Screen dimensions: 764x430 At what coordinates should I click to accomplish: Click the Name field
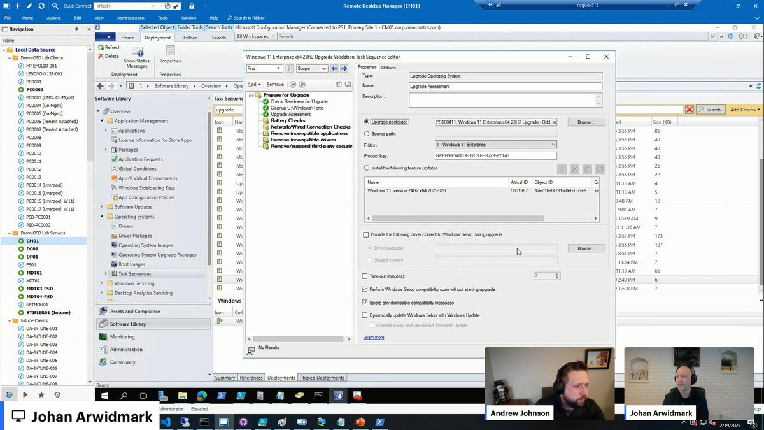coord(506,86)
